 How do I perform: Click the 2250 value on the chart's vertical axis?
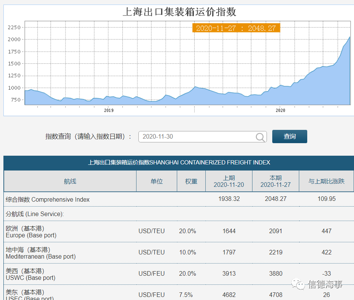pyautogui.click(x=14, y=27)
